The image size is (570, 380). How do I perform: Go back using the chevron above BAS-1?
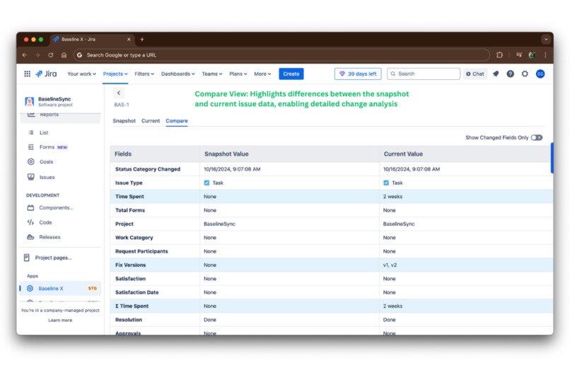[x=119, y=93]
